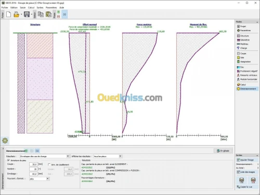Click the Nombre input field
The height and width of the screenshot is (195, 260).
pos(33,169)
